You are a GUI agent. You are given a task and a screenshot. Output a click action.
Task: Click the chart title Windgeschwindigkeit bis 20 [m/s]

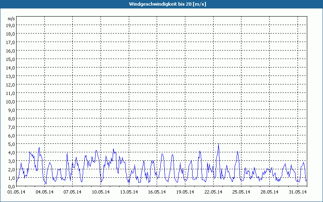(x=168, y=4)
